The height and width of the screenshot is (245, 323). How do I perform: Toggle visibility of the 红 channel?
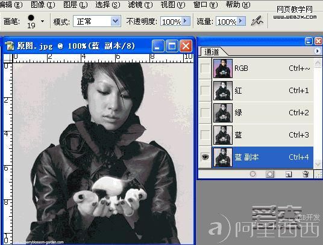[x=205, y=91]
